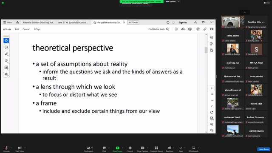This screenshot has width=272, height=153.
Task: Open the Participants panel
Action: 89,149
